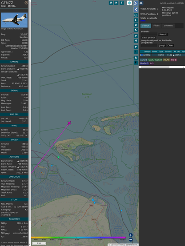This screenshot has height=246, width=185.
Task: Click the WIND section header
Action: (x=14, y=126)
